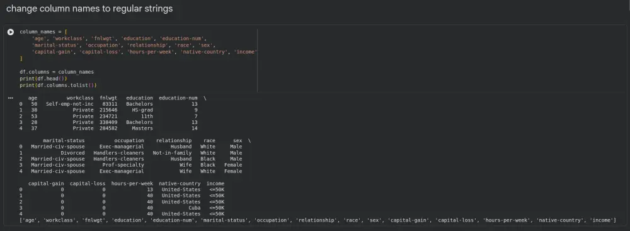The width and height of the screenshot is (630, 231).
Task: Click 'Prof-specialty' value in output
Action: tap(123, 165)
